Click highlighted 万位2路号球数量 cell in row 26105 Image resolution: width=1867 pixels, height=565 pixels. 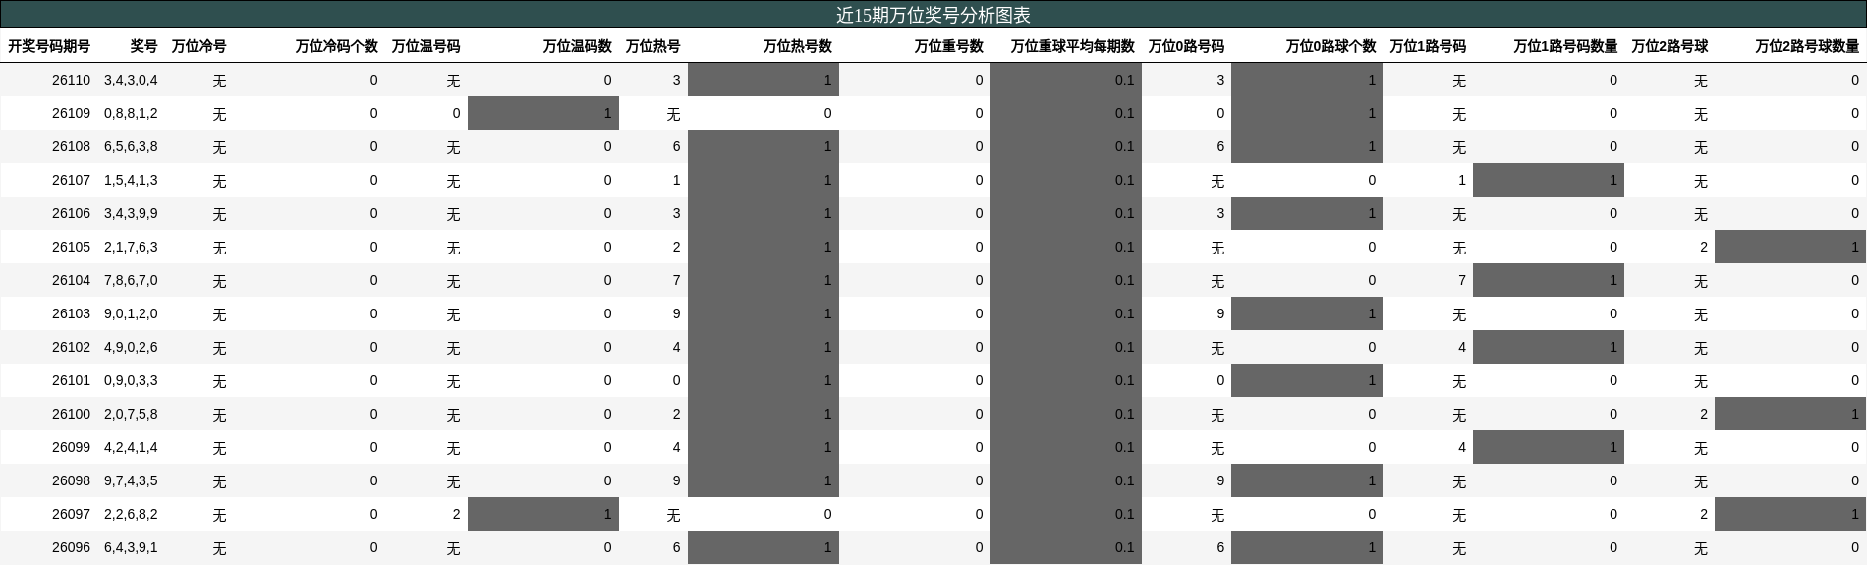click(x=1790, y=247)
